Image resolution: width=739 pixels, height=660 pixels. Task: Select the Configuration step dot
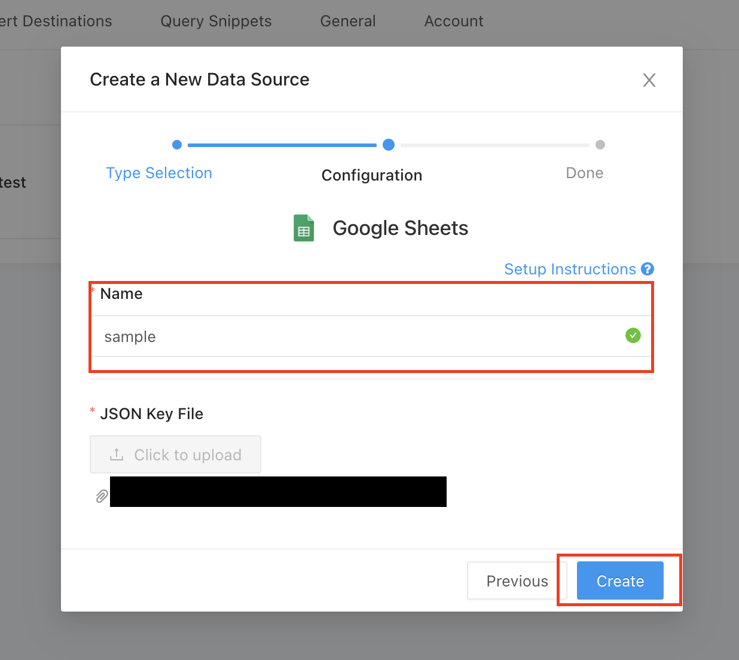coord(388,145)
